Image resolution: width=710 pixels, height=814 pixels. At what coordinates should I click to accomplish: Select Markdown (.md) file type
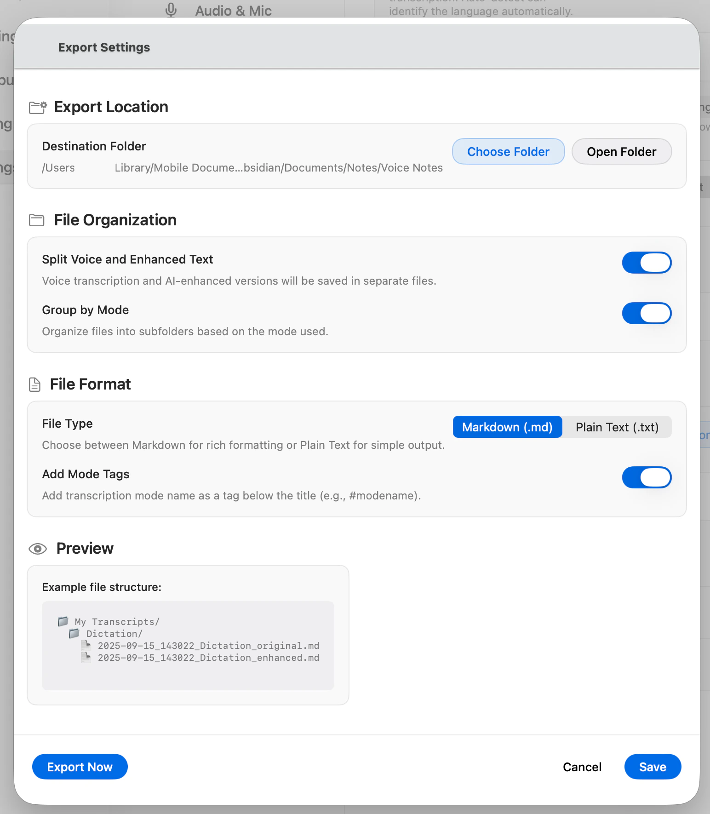507,427
